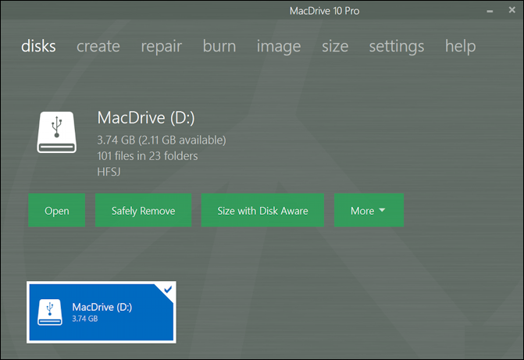Screen dimensions: 524x360
Task: Click the MacDrive (D:) heading text
Action: coord(146,118)
